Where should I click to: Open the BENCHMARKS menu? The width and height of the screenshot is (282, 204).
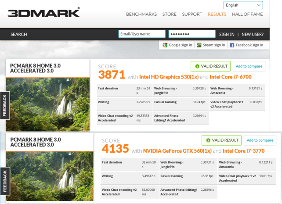point(141,14)
